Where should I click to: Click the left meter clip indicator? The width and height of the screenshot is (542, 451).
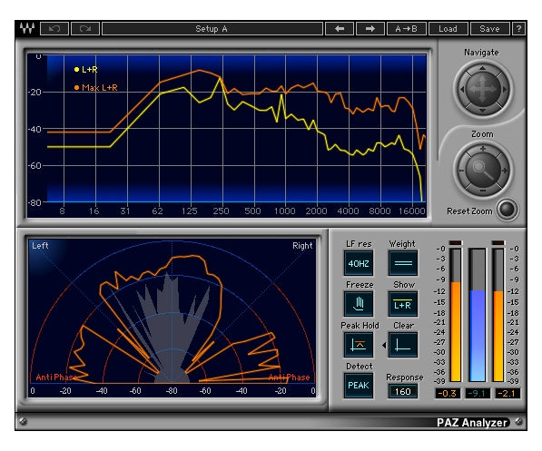point(456,243)
